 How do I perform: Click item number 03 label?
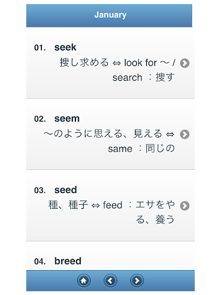[x=40, y=191]
